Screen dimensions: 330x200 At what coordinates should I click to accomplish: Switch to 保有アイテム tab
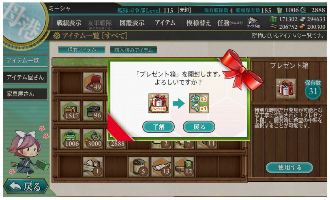81,50
